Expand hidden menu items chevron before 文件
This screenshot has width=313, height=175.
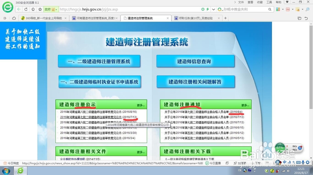click(x=235, y=2)
